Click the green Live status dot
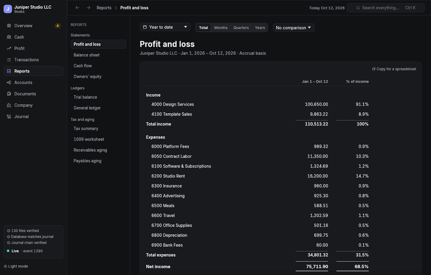 click(8, 251)
